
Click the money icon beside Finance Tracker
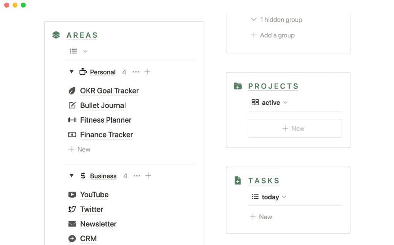(x=72, y=135)
